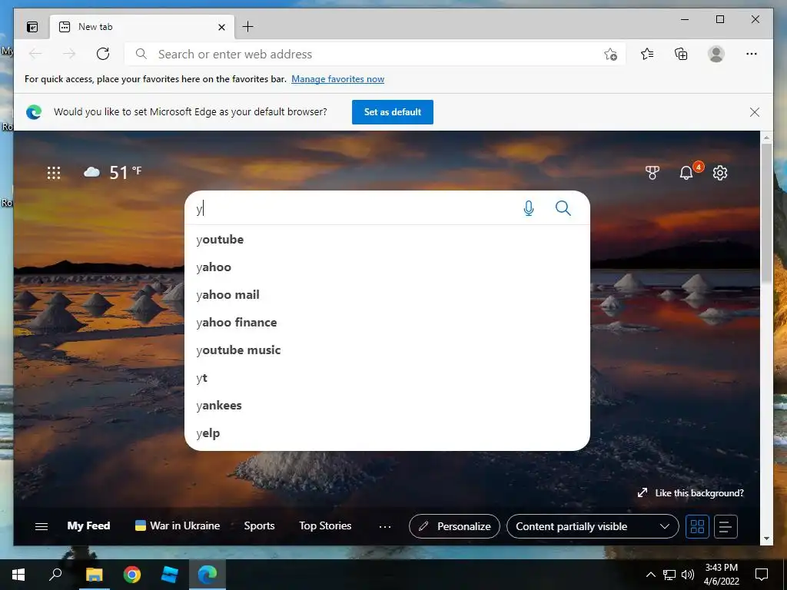Viewport: 787px width, 590px height.
Task: Switch feed to grid view
Action: pos(698,526)
